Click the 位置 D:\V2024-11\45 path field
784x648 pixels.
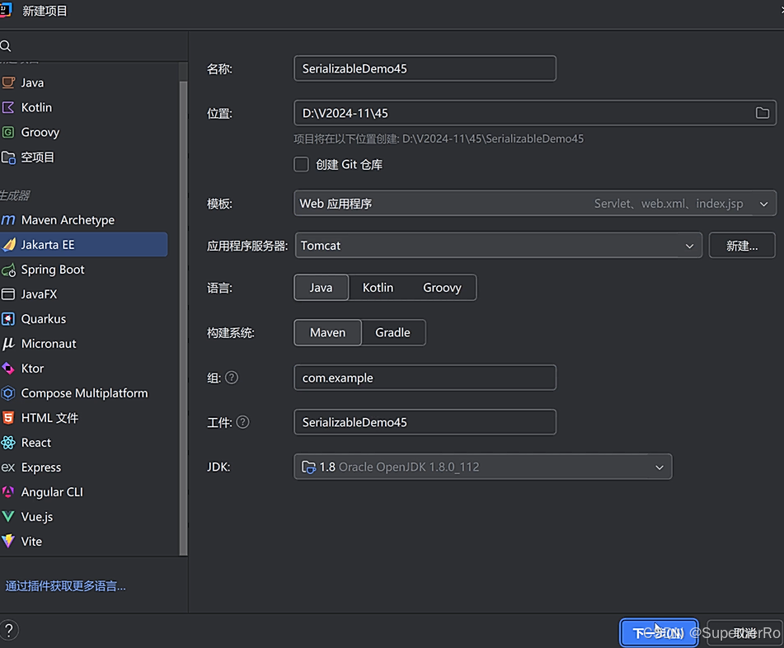click(535, 113)
